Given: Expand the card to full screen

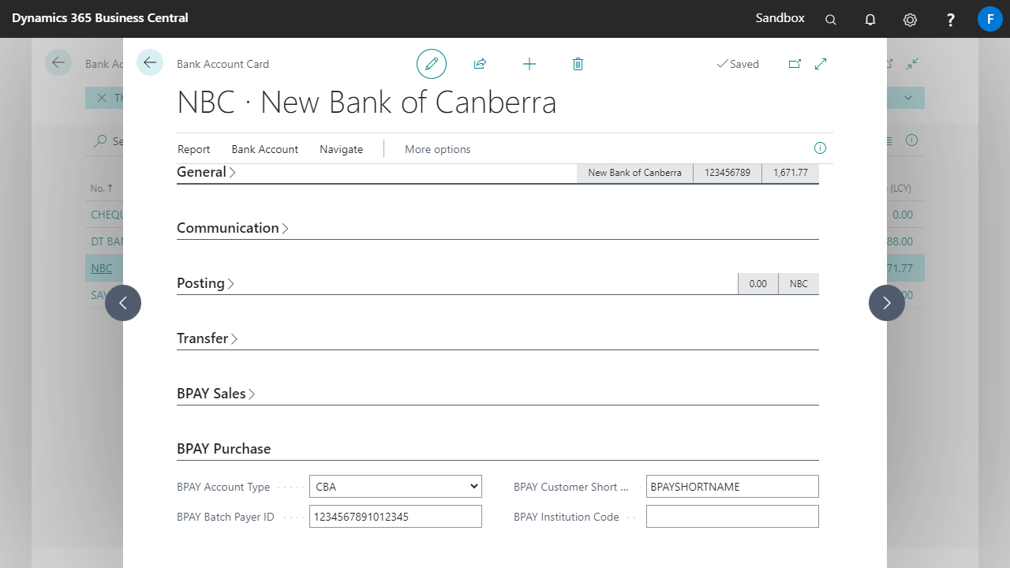Looking at the screenshot, I should click(821, 64).
